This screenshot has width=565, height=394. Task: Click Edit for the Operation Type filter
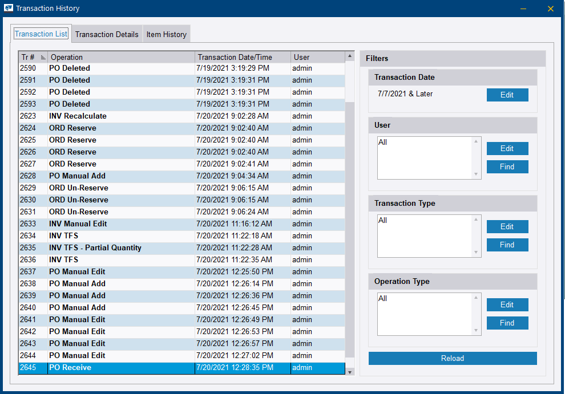pyautogui.click(x=507, y=304)
